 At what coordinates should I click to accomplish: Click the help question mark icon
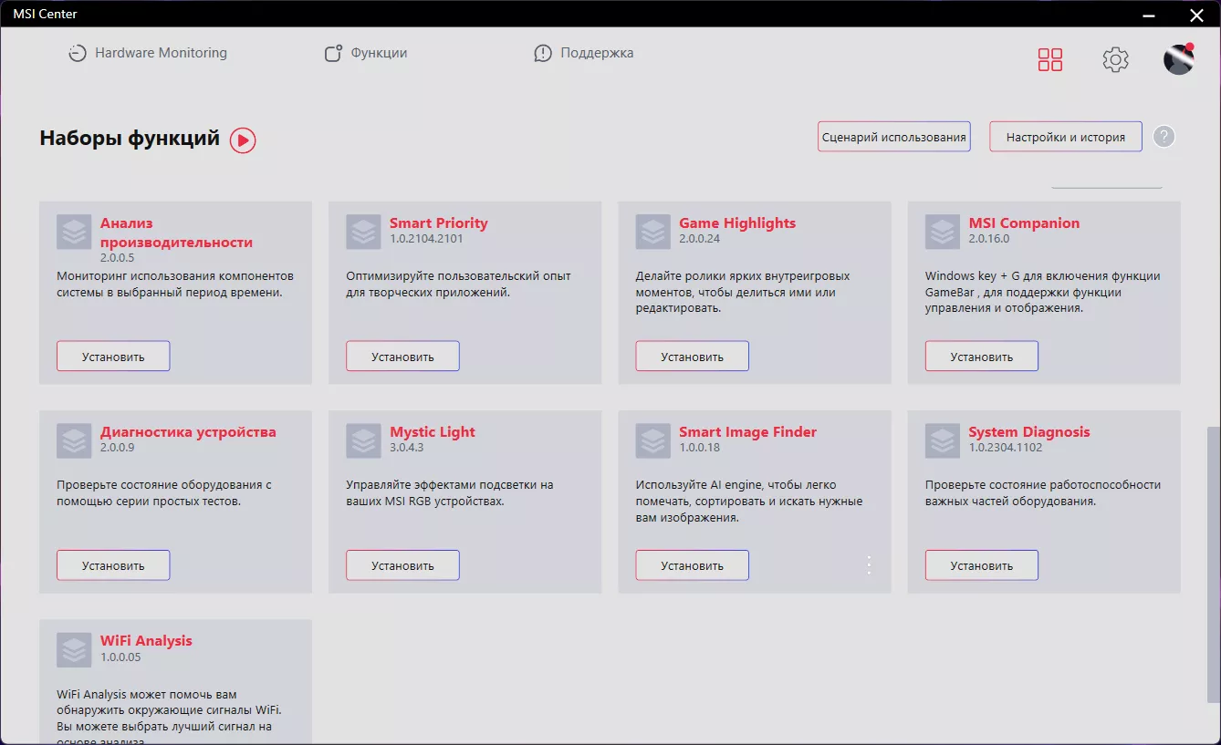coord(1164,137)
